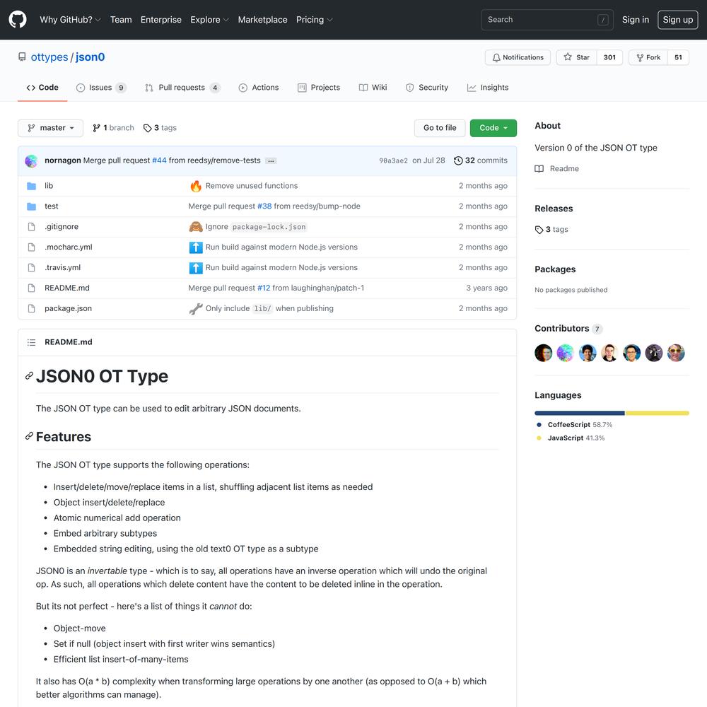Screen dimensions: 707x707
Task: Click the README.md file icon in file list
Action: [31, 288]
